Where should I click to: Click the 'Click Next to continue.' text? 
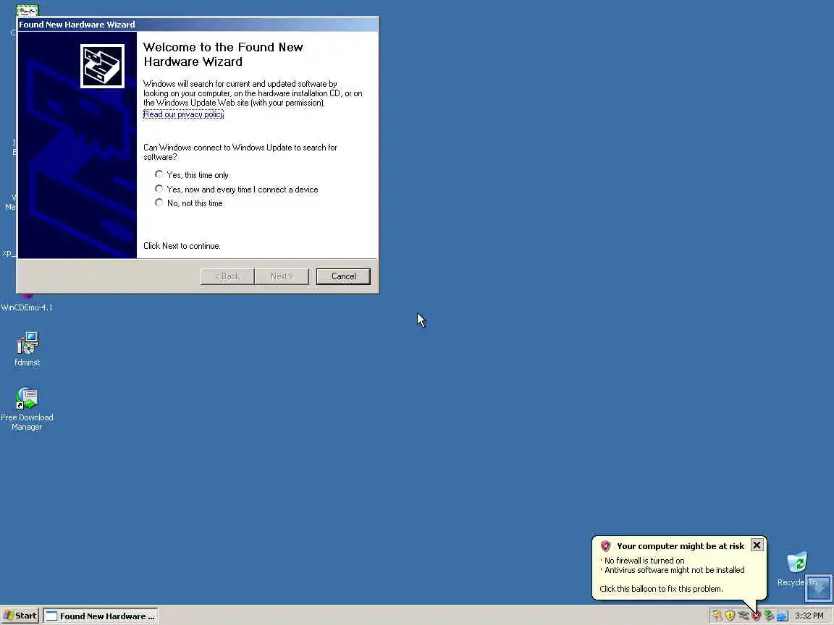tap(182, 246)
